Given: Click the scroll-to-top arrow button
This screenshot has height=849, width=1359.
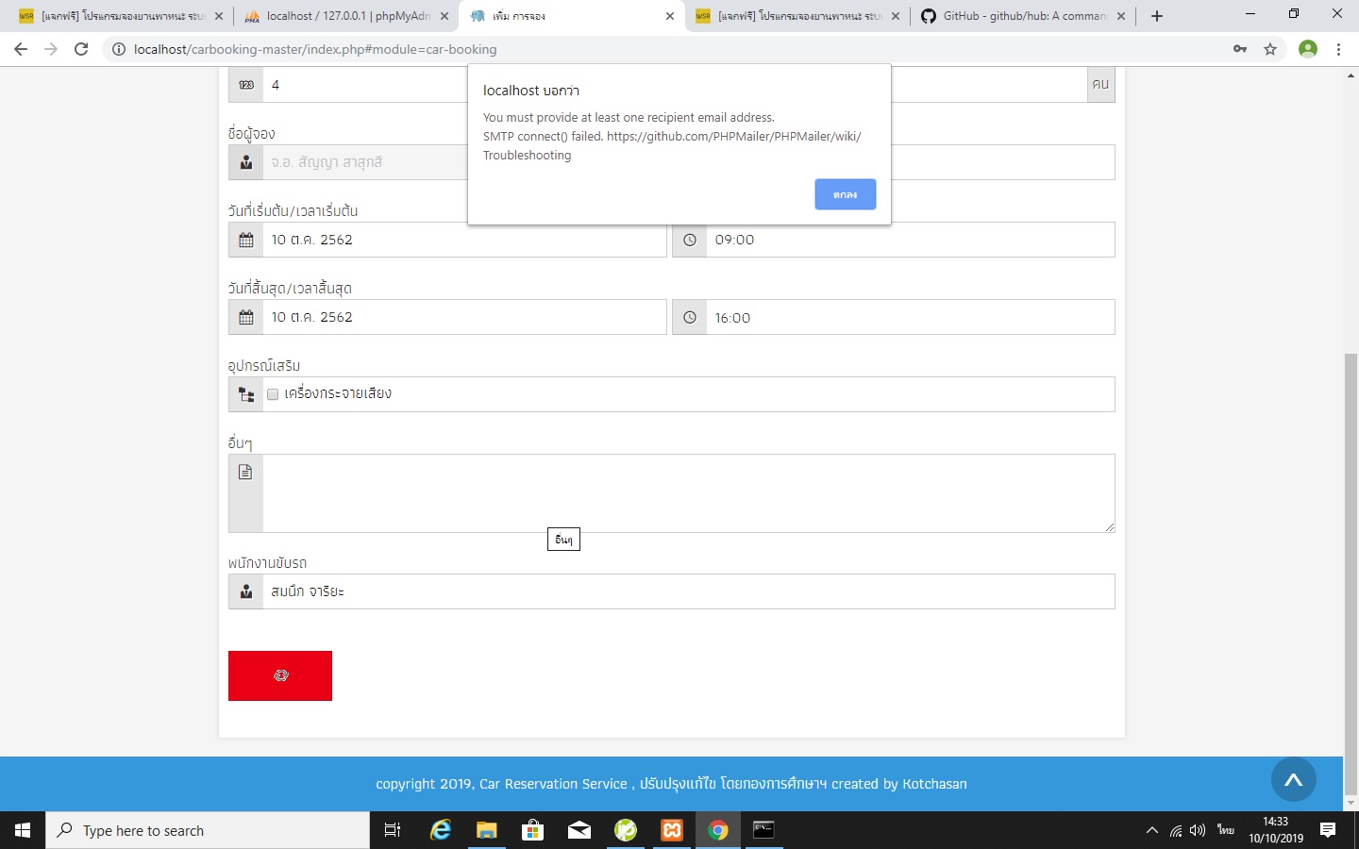Looking at the screenshot, I should tap(1293, 779).
